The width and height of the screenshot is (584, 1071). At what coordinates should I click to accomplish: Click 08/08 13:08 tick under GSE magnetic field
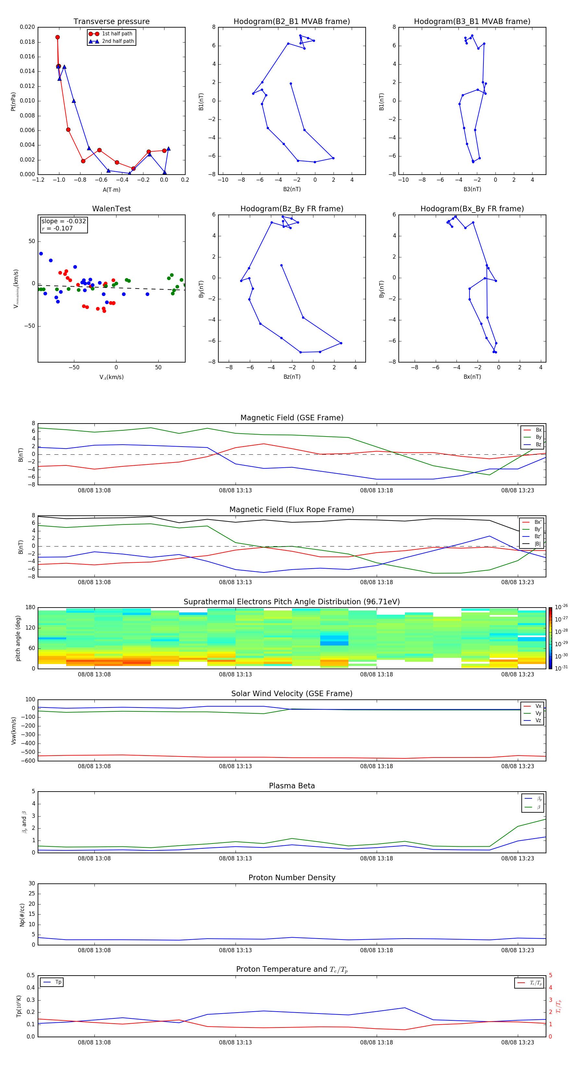[94, 491]
